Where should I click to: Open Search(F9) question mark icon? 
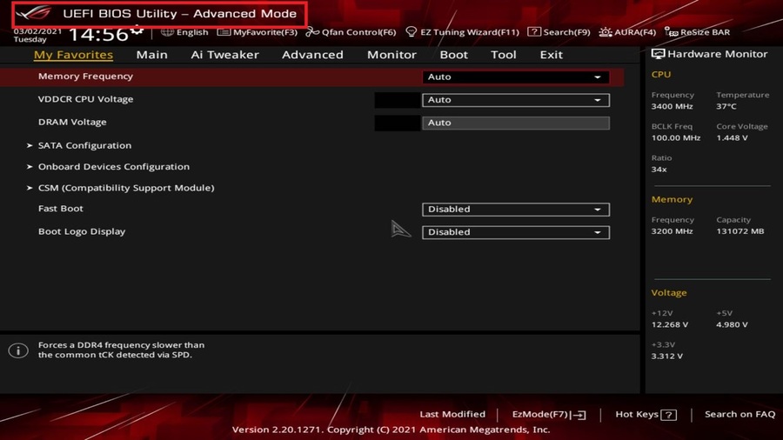534,32
